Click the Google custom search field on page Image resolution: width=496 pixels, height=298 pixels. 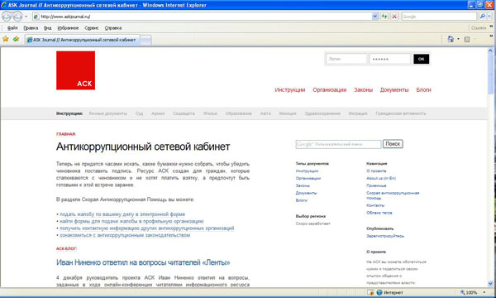pos(338,144)
